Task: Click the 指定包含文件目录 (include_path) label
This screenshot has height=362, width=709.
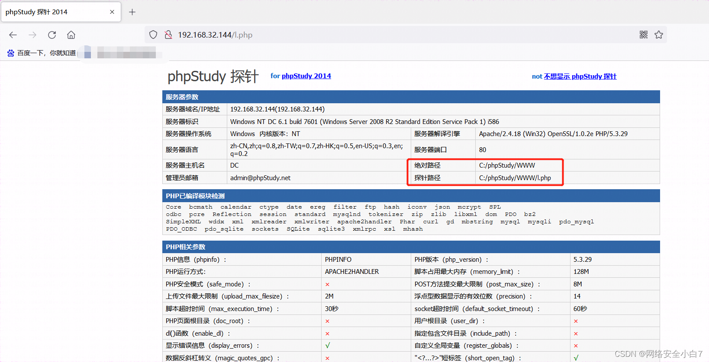Action: [466, 333]
